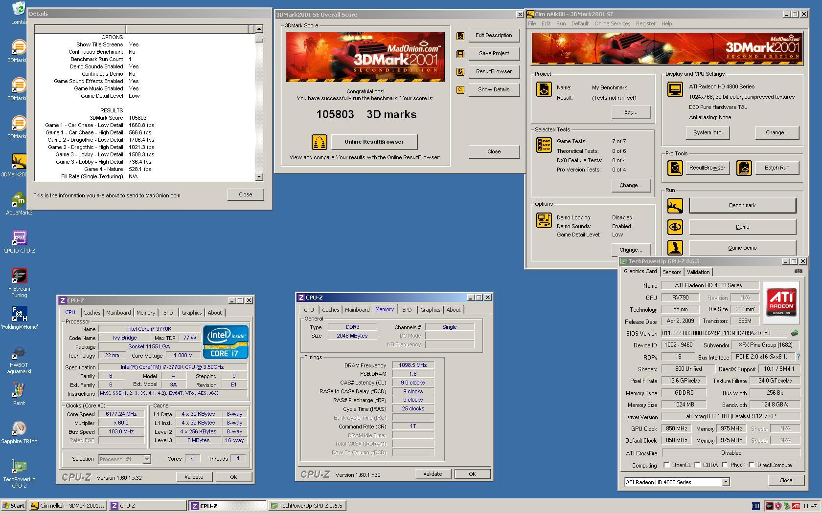
Task: Toggle the CUDA checkbox in GPU-Z
Action: pos(697,465)
